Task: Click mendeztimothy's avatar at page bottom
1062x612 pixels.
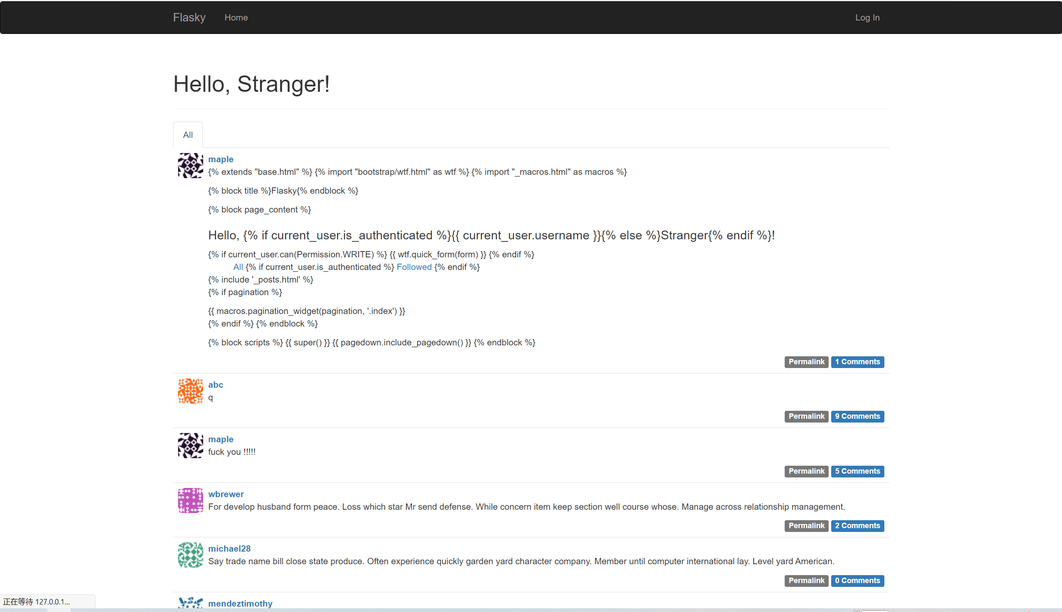Action: click(190, 604)
